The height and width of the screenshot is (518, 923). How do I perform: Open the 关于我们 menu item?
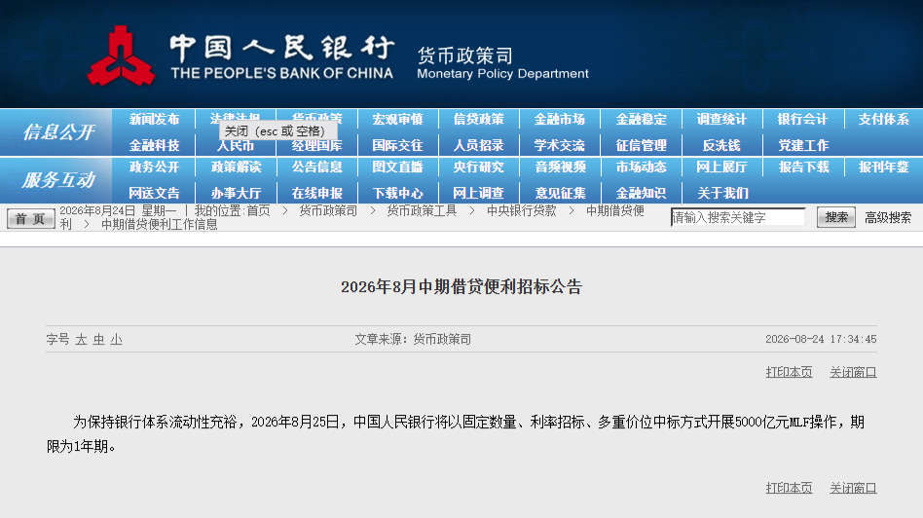tap(721, 193)
